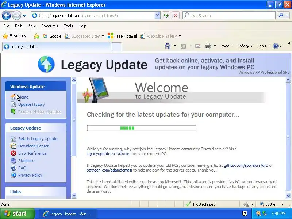Open Update History link
This screenshot has height=219, width=292.
pyautogui.click(x=31, y=104)
